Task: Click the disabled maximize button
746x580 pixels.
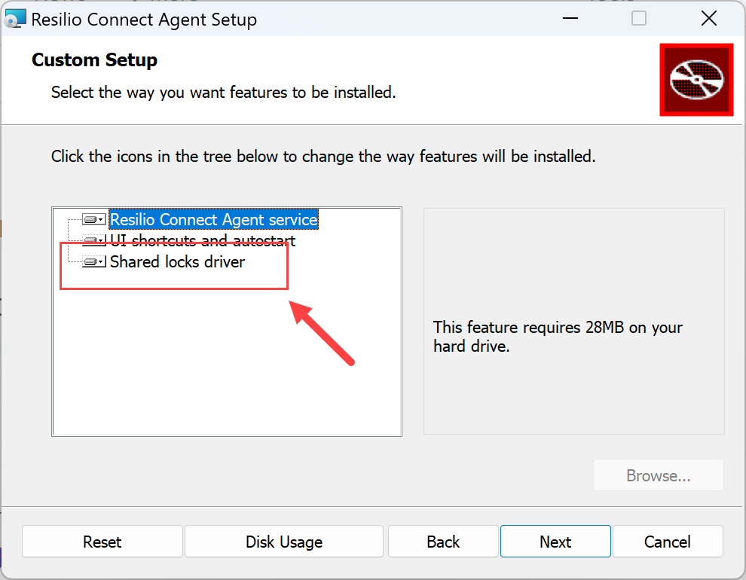Action: [x=639, y=19]
